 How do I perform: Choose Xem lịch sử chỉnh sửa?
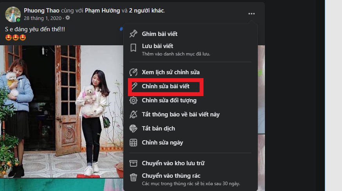click(171, 72)
